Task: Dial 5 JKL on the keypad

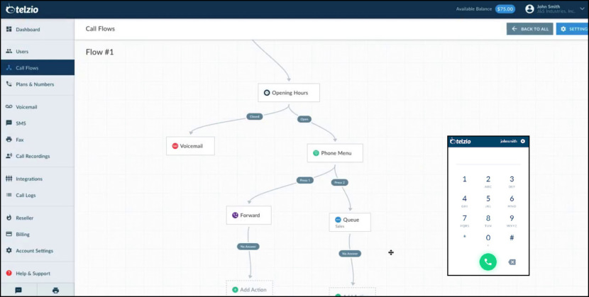Action: pyautogui.click(x=488, y=201)
